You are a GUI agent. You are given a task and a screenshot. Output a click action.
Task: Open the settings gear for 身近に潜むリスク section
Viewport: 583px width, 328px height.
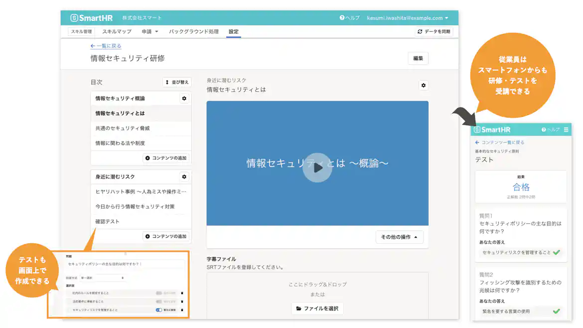click(184, 176)
